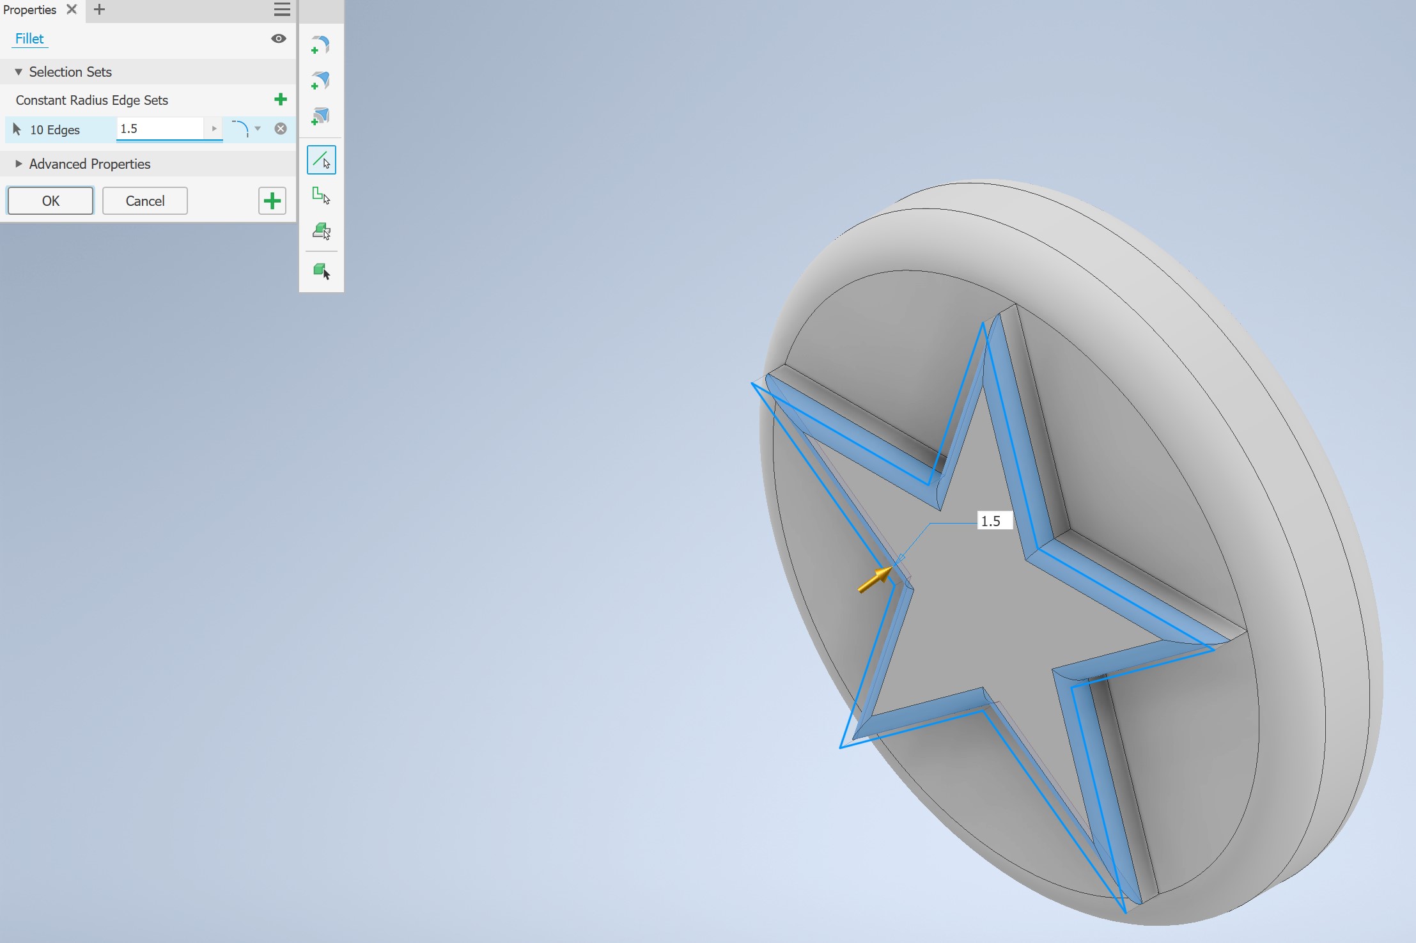The height and width of the screenshot is (943, 1416).
Task: Select the Add face fillet icon
Action: pyautogui.click(x=320, y=81)
